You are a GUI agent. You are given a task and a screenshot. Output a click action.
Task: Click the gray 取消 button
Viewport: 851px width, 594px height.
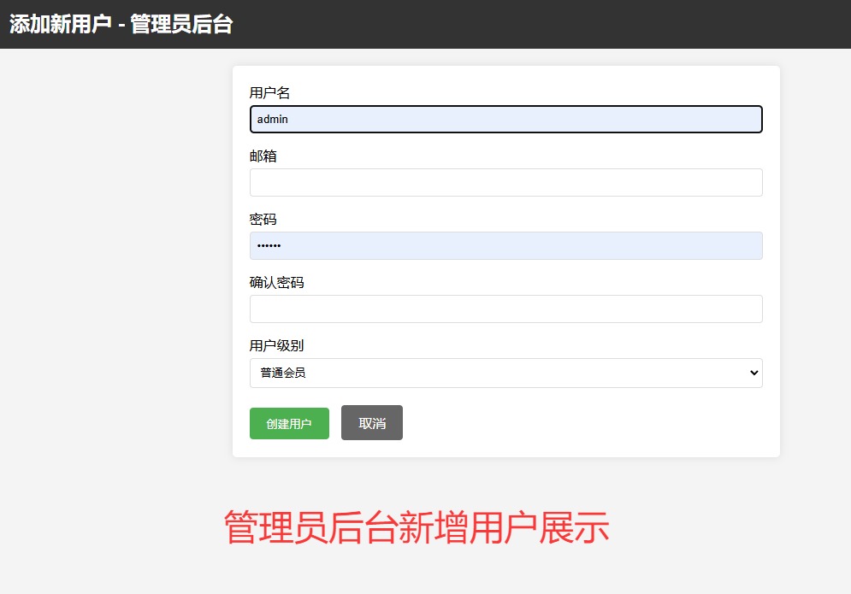pyautogui.click(x=372, y=422)
